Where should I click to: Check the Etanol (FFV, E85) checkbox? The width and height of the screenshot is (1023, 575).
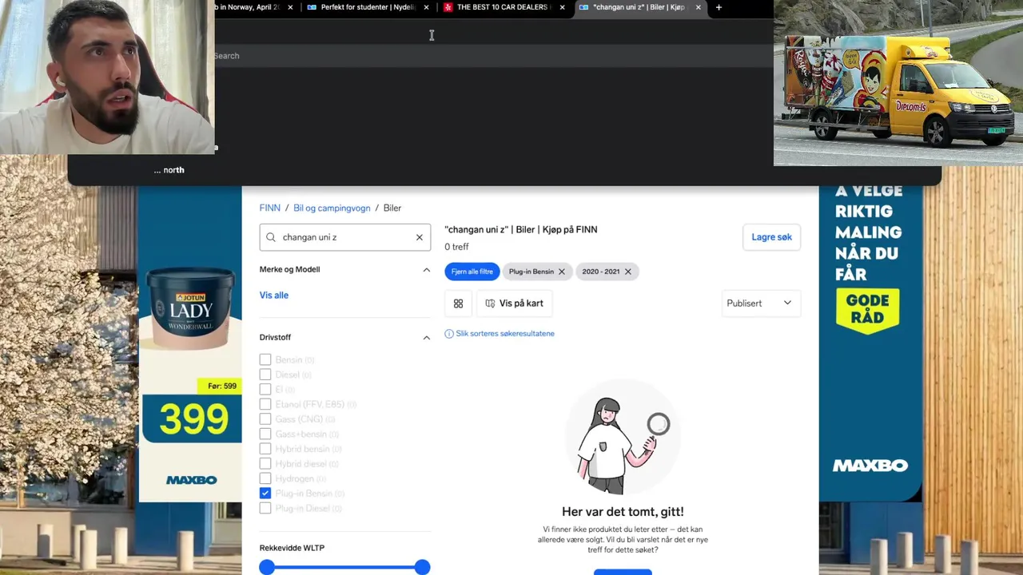point(265,404)
